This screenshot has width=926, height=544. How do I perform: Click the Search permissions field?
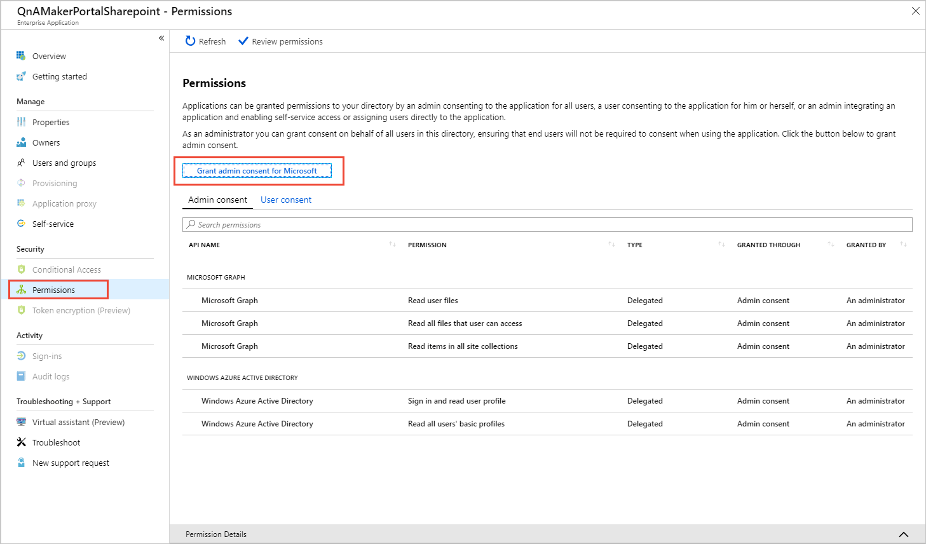click(547, 224)
